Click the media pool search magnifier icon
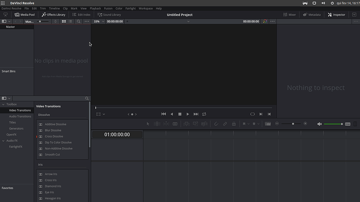This screenshot has height=202, width=360. click(x=78, y=21)
